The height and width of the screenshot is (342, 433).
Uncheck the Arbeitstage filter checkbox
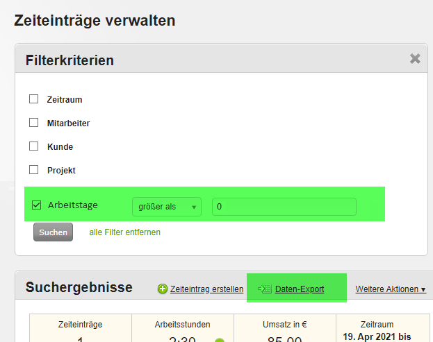click(x=36, y=205)
